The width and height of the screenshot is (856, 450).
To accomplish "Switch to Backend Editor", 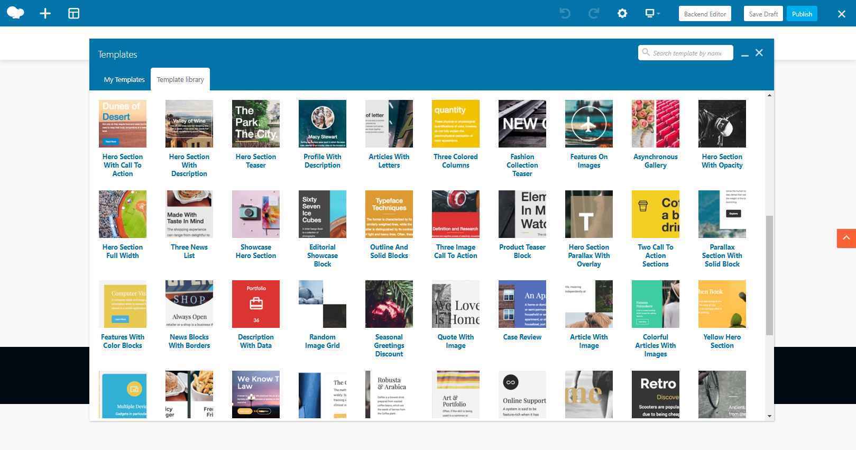I will (x=705, y=14).
